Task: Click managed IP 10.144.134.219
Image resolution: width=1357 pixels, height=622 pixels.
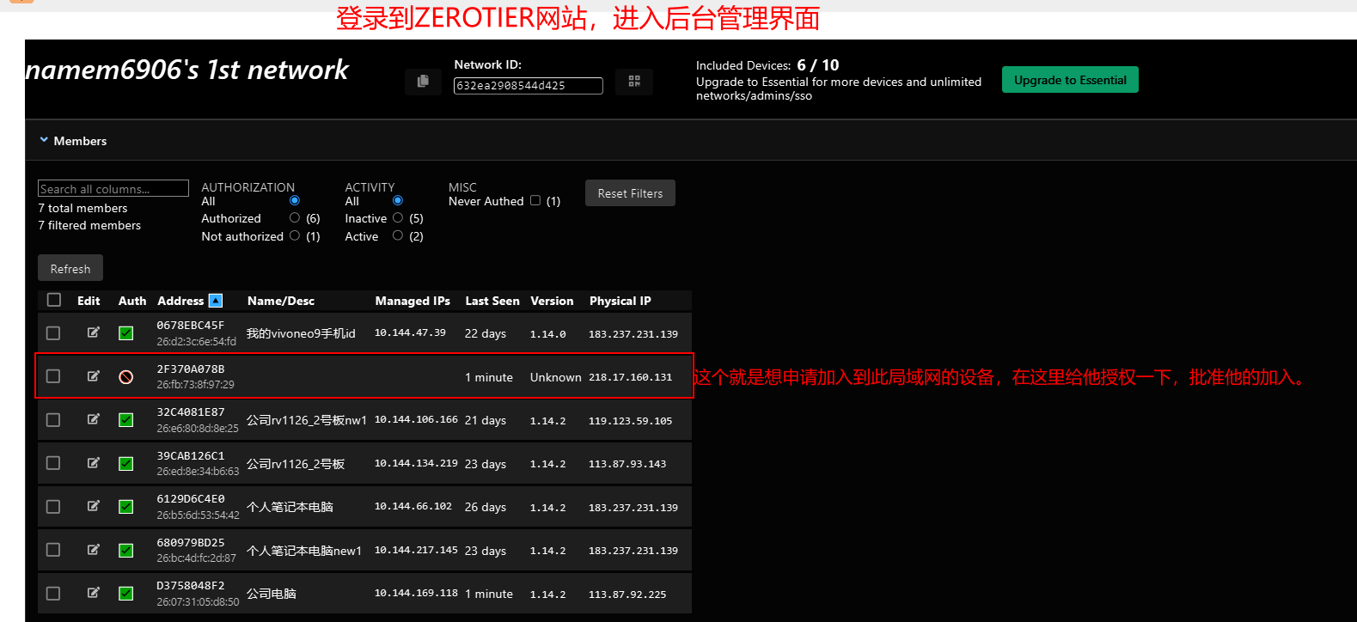Action: [416, 463]
